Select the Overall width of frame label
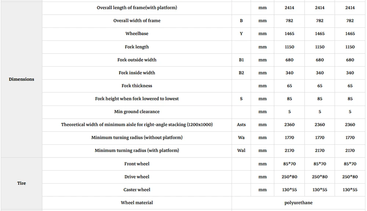The height and width of the screenshot is (211, 367). tap(137, 21)
